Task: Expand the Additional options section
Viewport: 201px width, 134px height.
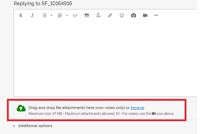Action: 33,126
